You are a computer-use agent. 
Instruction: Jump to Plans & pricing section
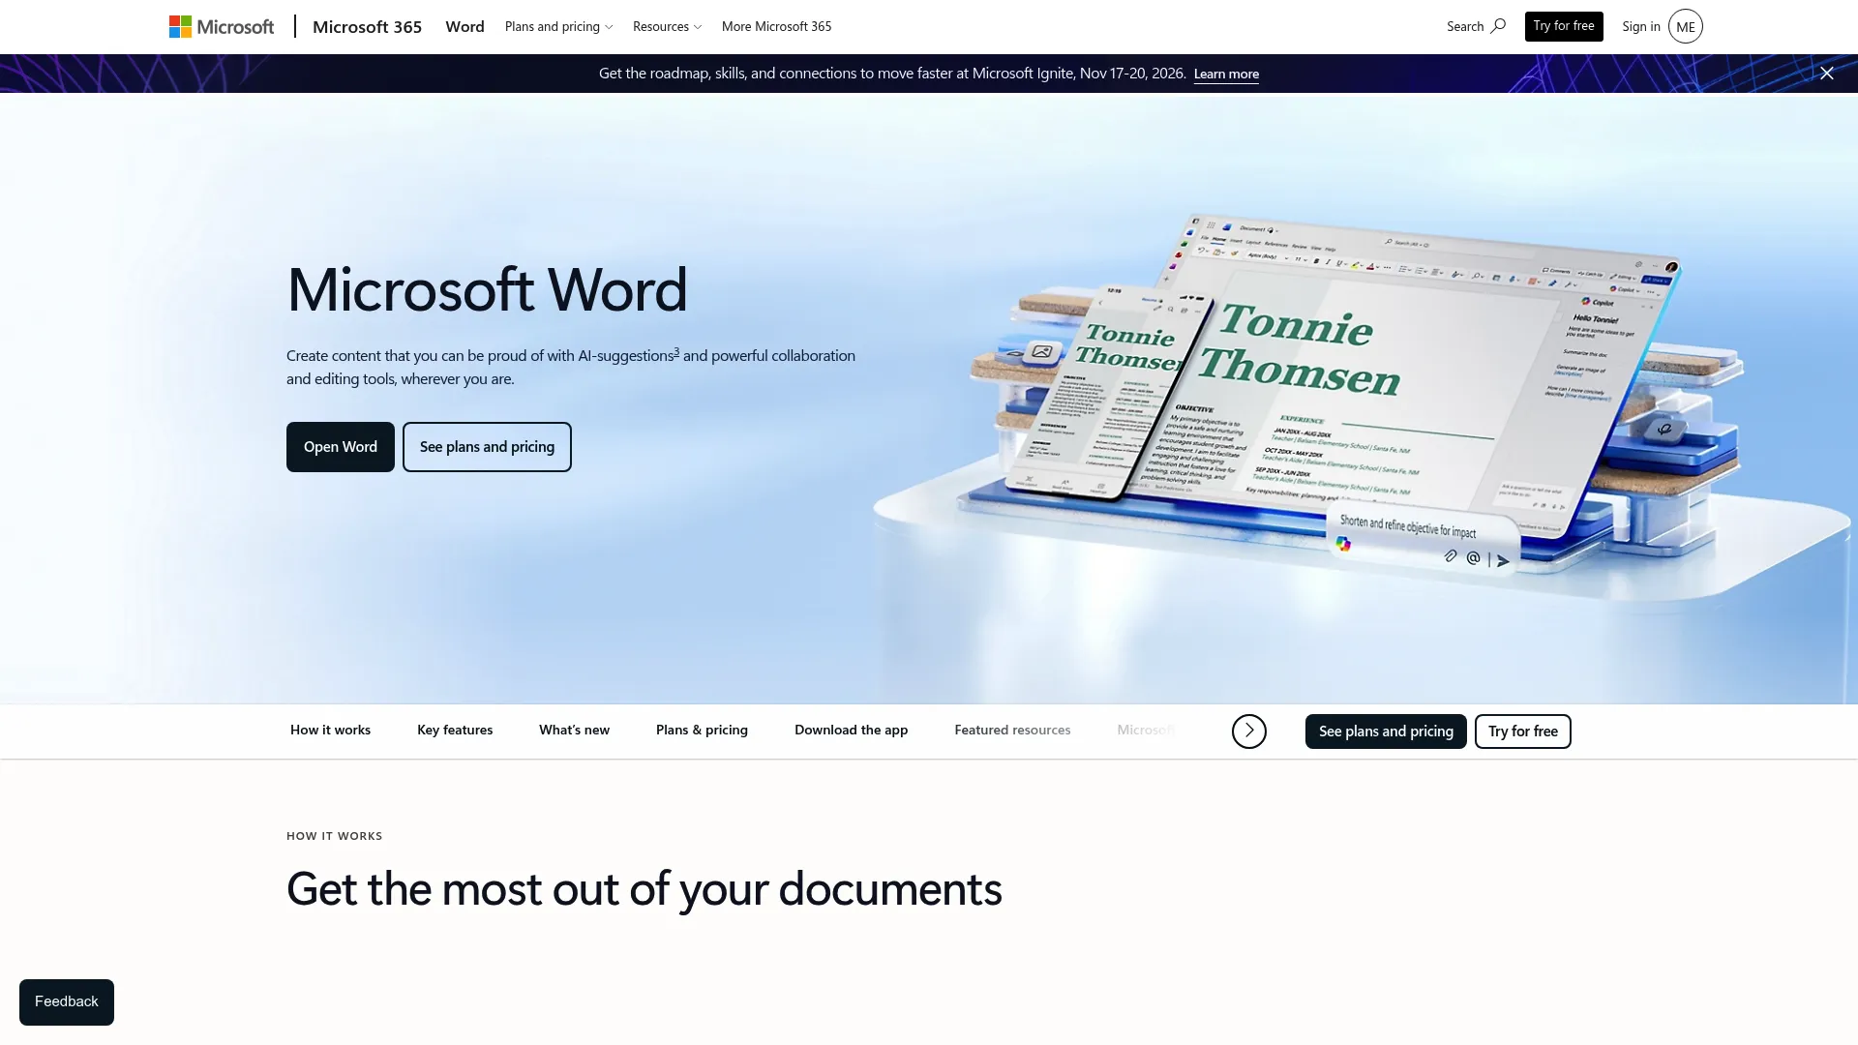click(702, 731)
